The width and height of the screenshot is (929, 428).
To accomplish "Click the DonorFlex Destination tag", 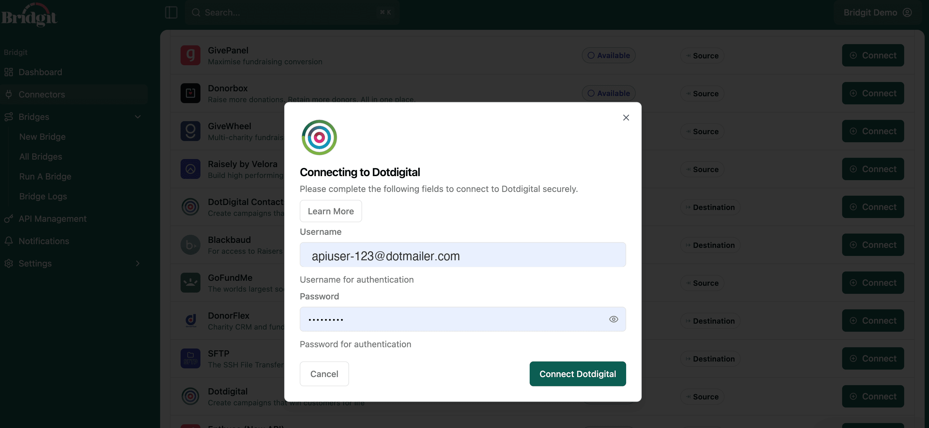I will coord(710,321).
